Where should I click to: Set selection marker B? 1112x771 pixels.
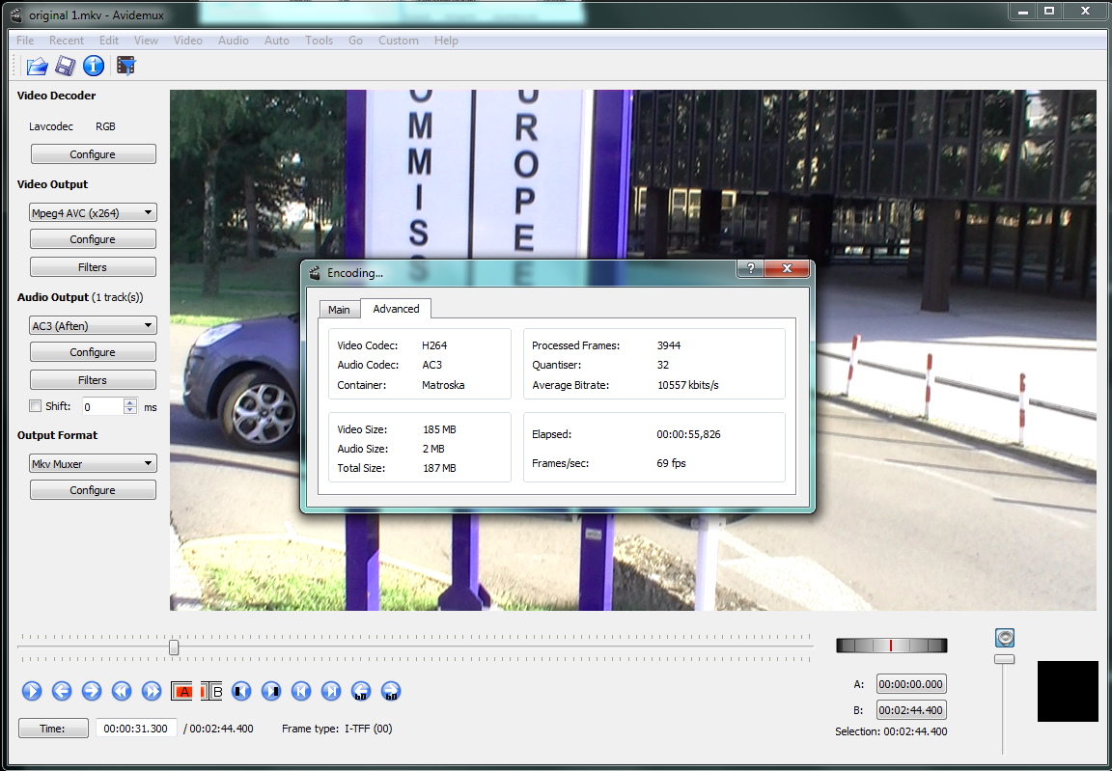(211, 692)
